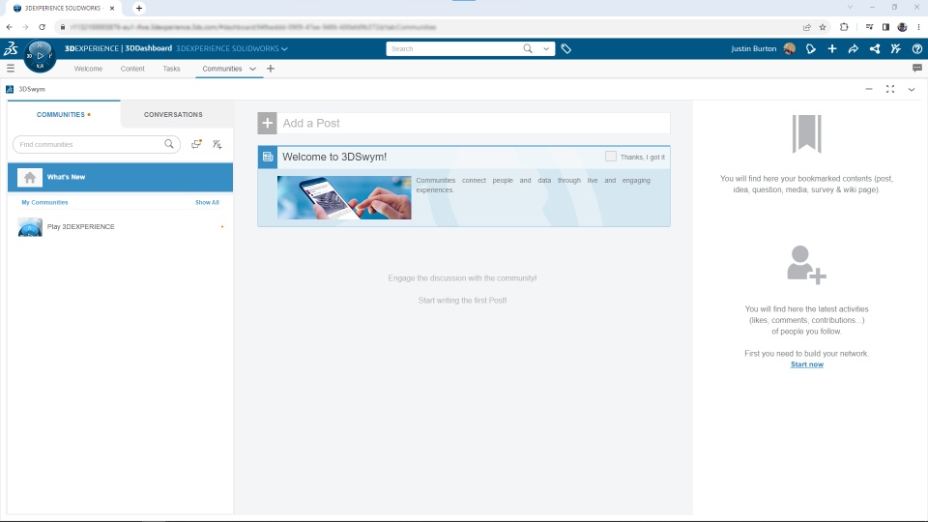The height and width of the screenshot is (522, 928).
Task: Switch to the Content tab
Action: click(x=132, y=69)
